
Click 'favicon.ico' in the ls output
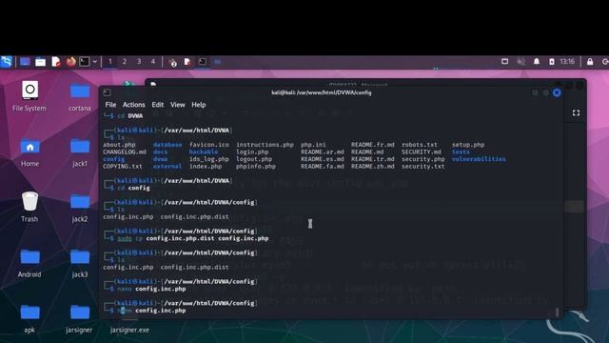[x=209, y=145]
